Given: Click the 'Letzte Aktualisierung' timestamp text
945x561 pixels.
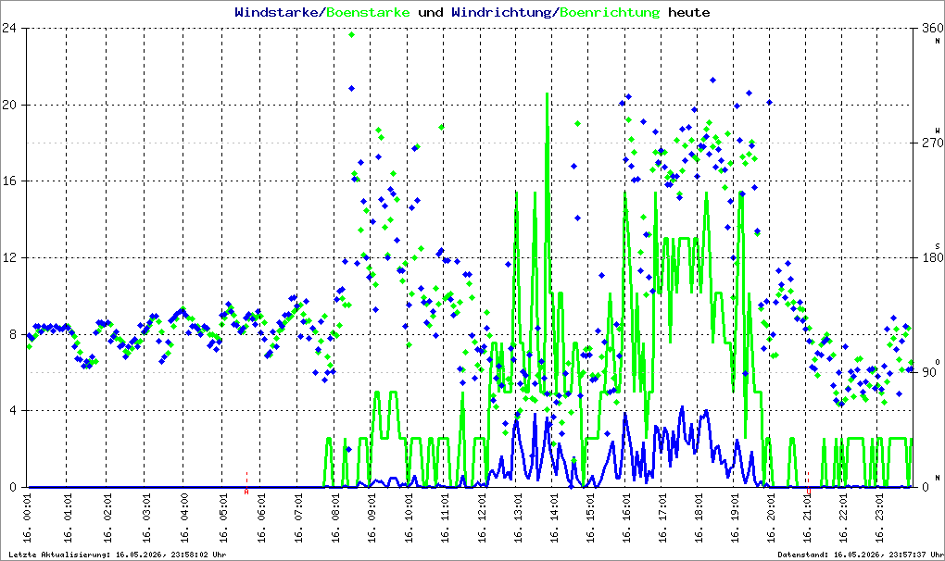Looking at the screenshot, I should 118,555.
